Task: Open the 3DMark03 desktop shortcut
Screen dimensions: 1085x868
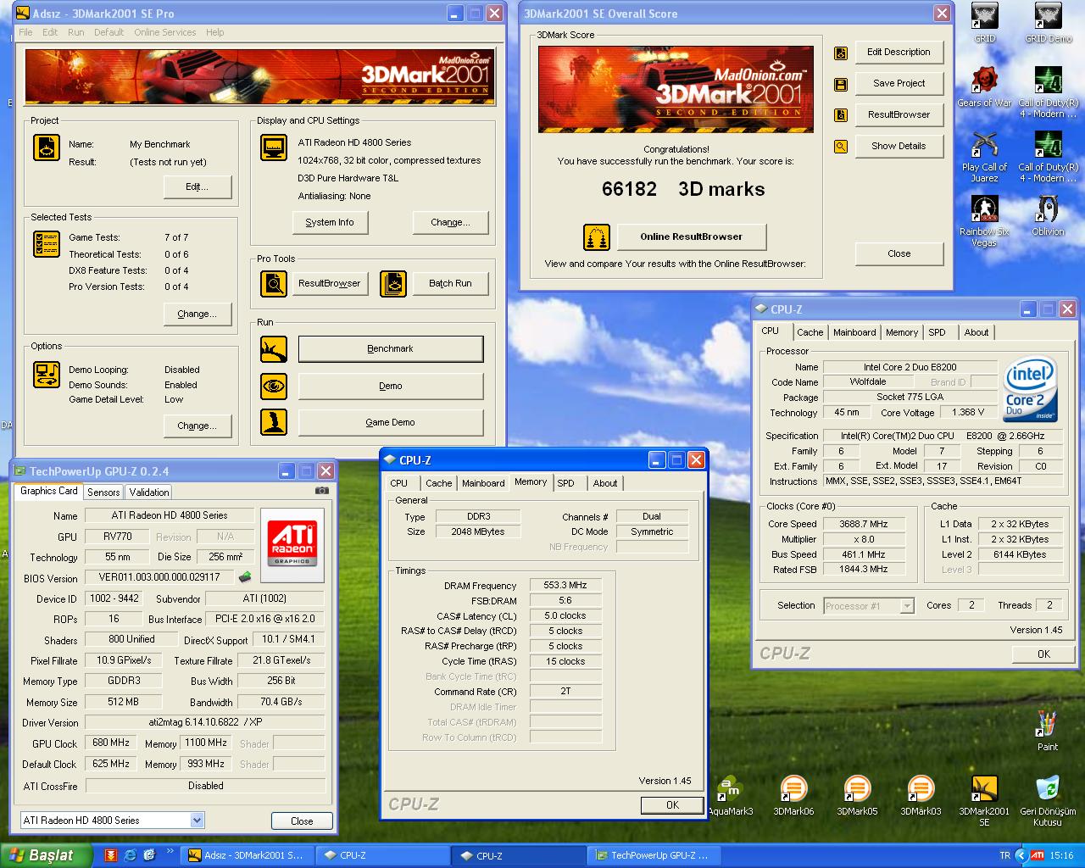Action: coord(921,796)
